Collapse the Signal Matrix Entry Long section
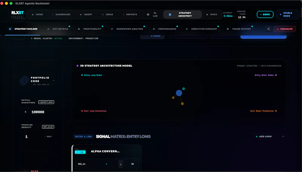The image size is (302, 172). tap(283, 137)
